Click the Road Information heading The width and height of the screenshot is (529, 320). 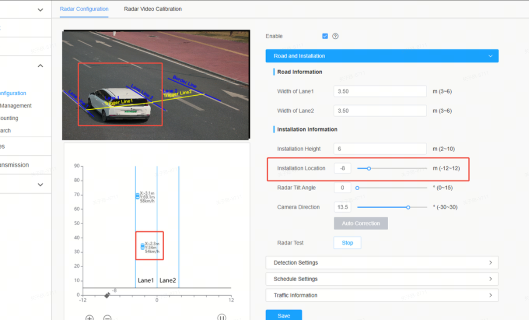coord(300,72)
